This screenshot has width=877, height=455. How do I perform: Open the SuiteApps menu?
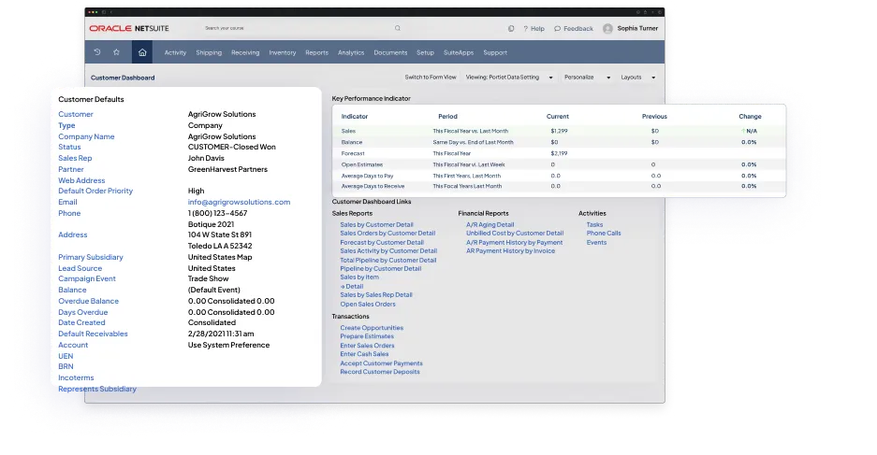[459, 52]
